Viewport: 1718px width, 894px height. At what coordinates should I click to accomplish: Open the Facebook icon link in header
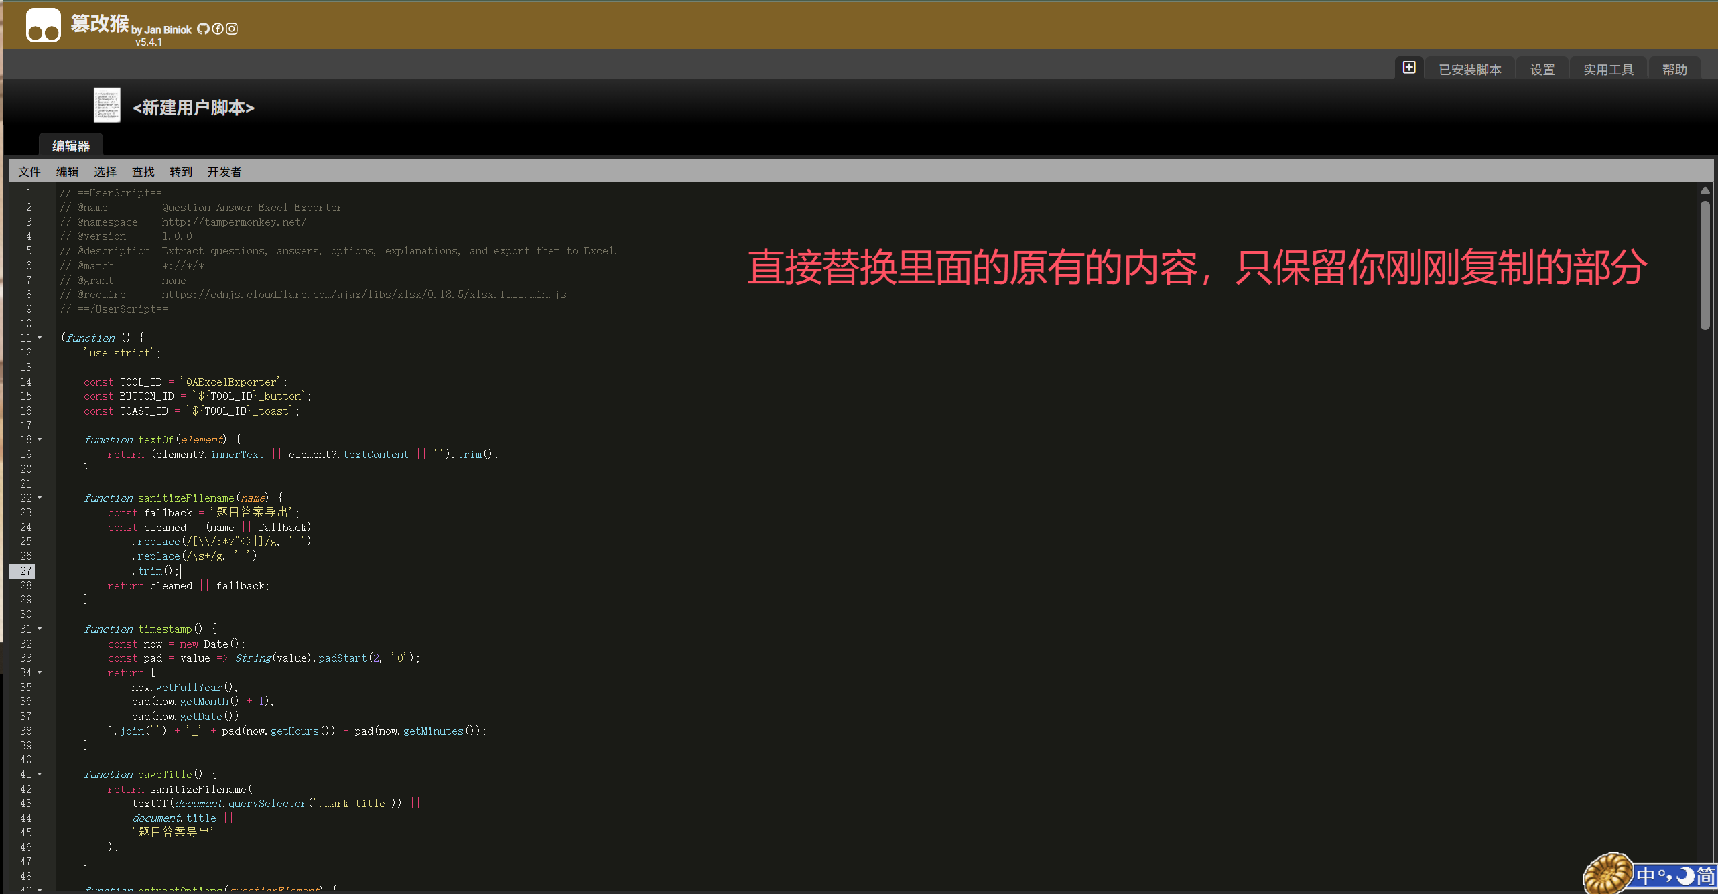(x=218, y=29)
